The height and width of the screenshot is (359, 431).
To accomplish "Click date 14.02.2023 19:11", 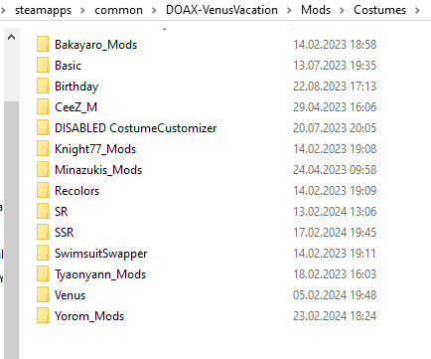I will 335,254.
